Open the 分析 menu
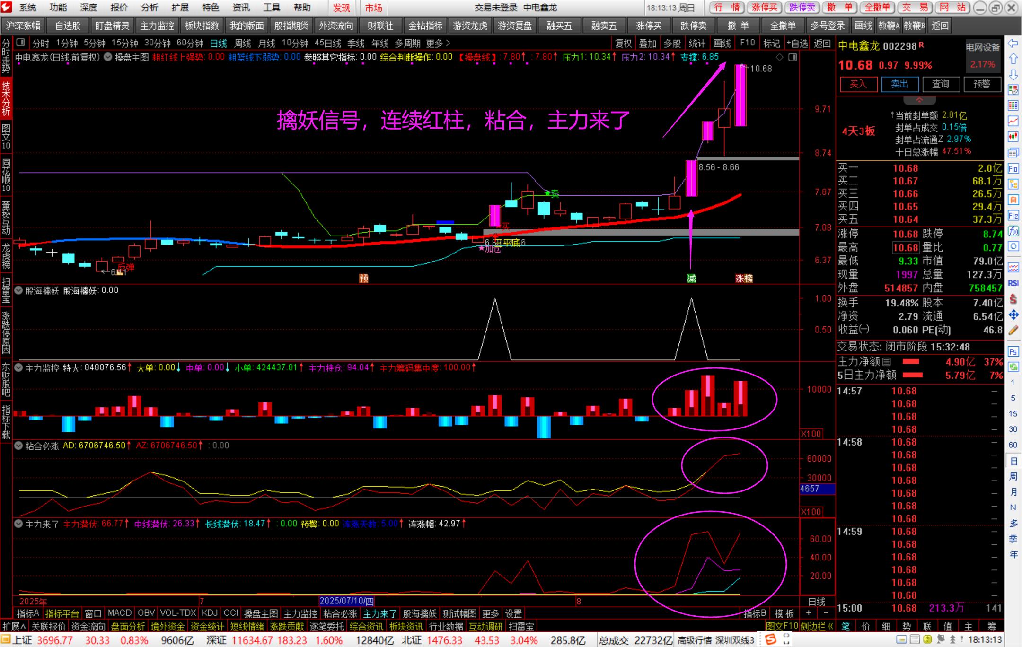This screenshot has width=1022, height=647. coord(150,8)
